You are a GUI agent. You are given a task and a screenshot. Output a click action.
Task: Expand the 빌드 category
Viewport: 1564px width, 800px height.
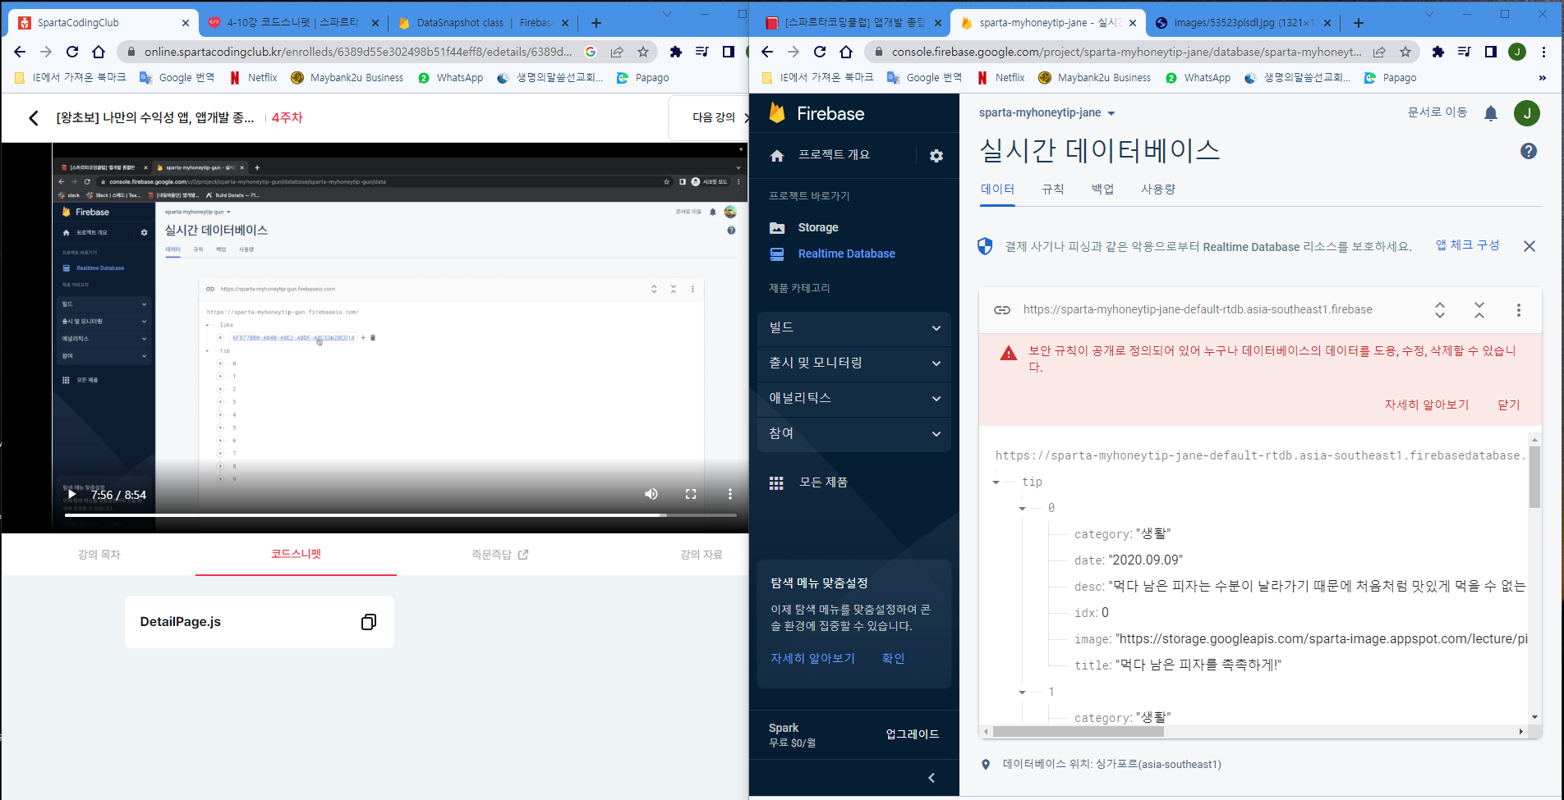tap(854, 327)
